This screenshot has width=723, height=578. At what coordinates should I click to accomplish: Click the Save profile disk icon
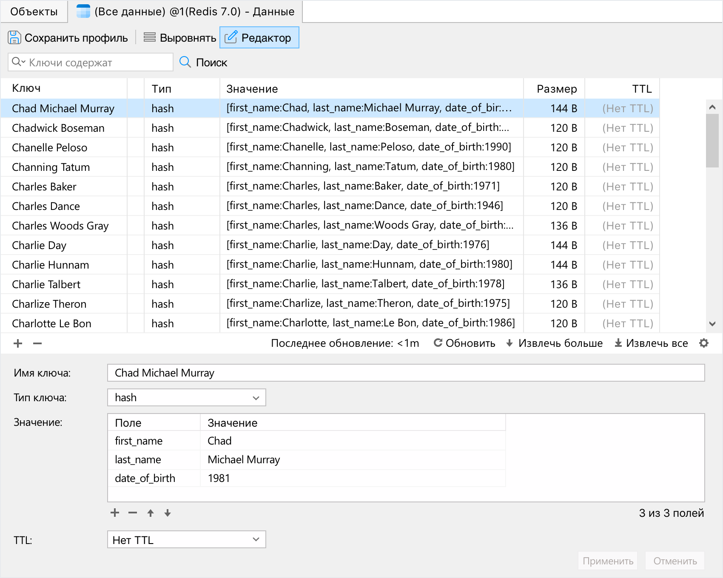[14, 37]
